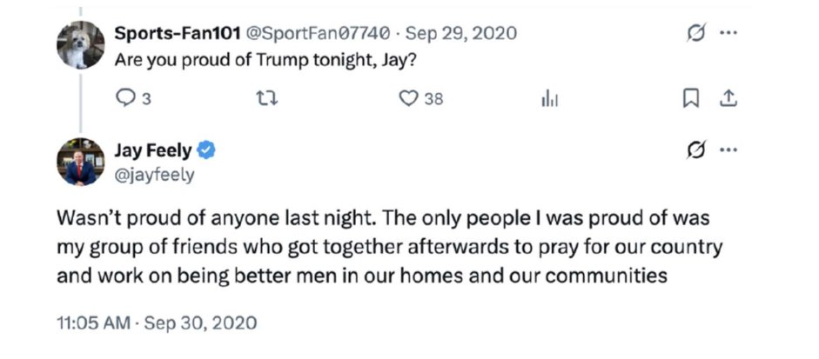This screenshot has width=819, height=359.
Task: Bookmark the Sports-Fan101 tweet
Action: 690,99
